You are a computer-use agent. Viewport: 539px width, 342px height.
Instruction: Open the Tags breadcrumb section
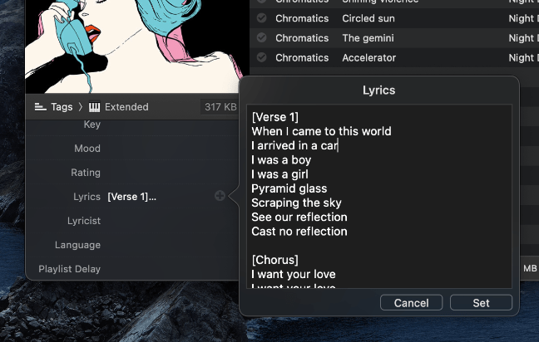(x=62, y=107)
